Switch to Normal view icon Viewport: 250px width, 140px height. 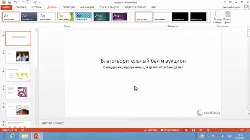186,130
